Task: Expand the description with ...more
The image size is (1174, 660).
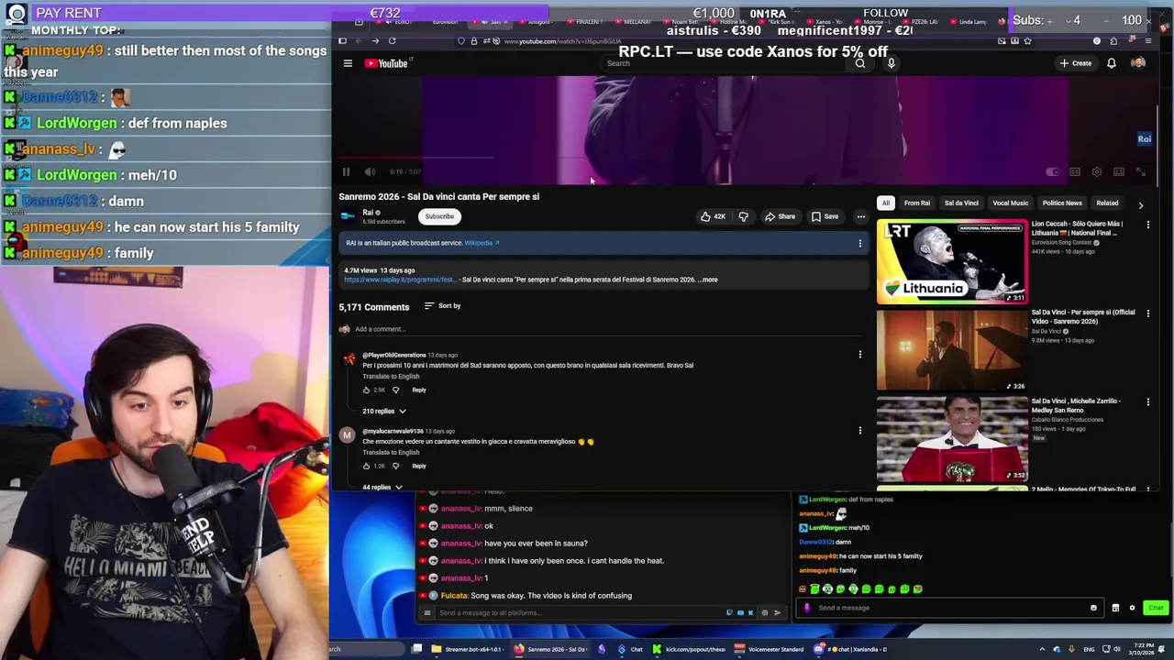Action: point(708,280)
